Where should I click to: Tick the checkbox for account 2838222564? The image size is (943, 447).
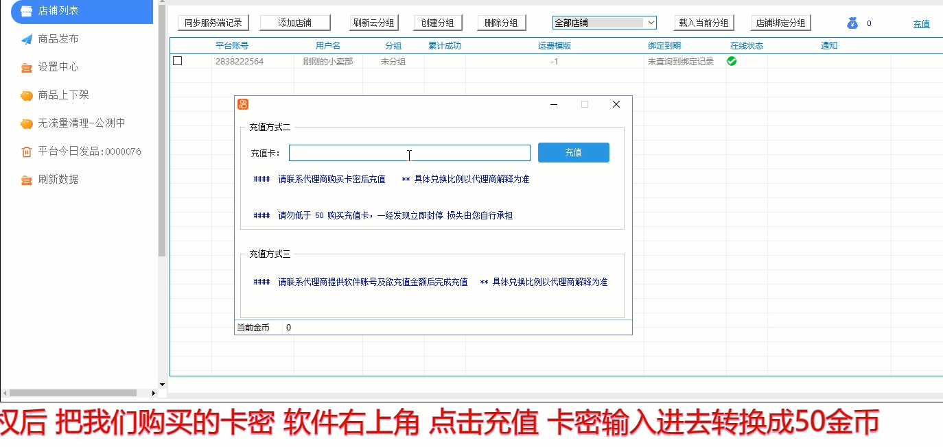click(178, 61)
